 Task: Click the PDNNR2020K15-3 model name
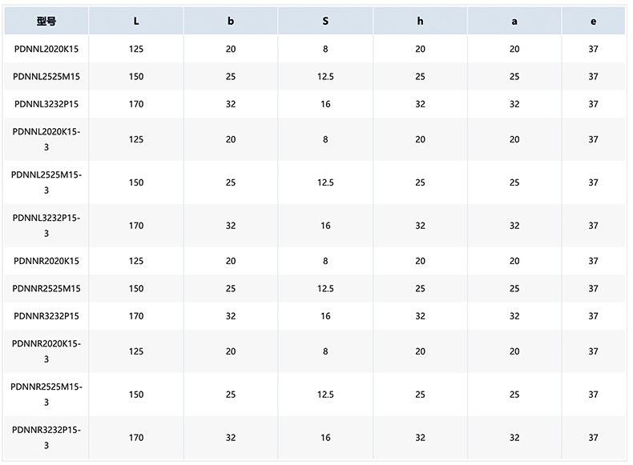coord(46,351)
